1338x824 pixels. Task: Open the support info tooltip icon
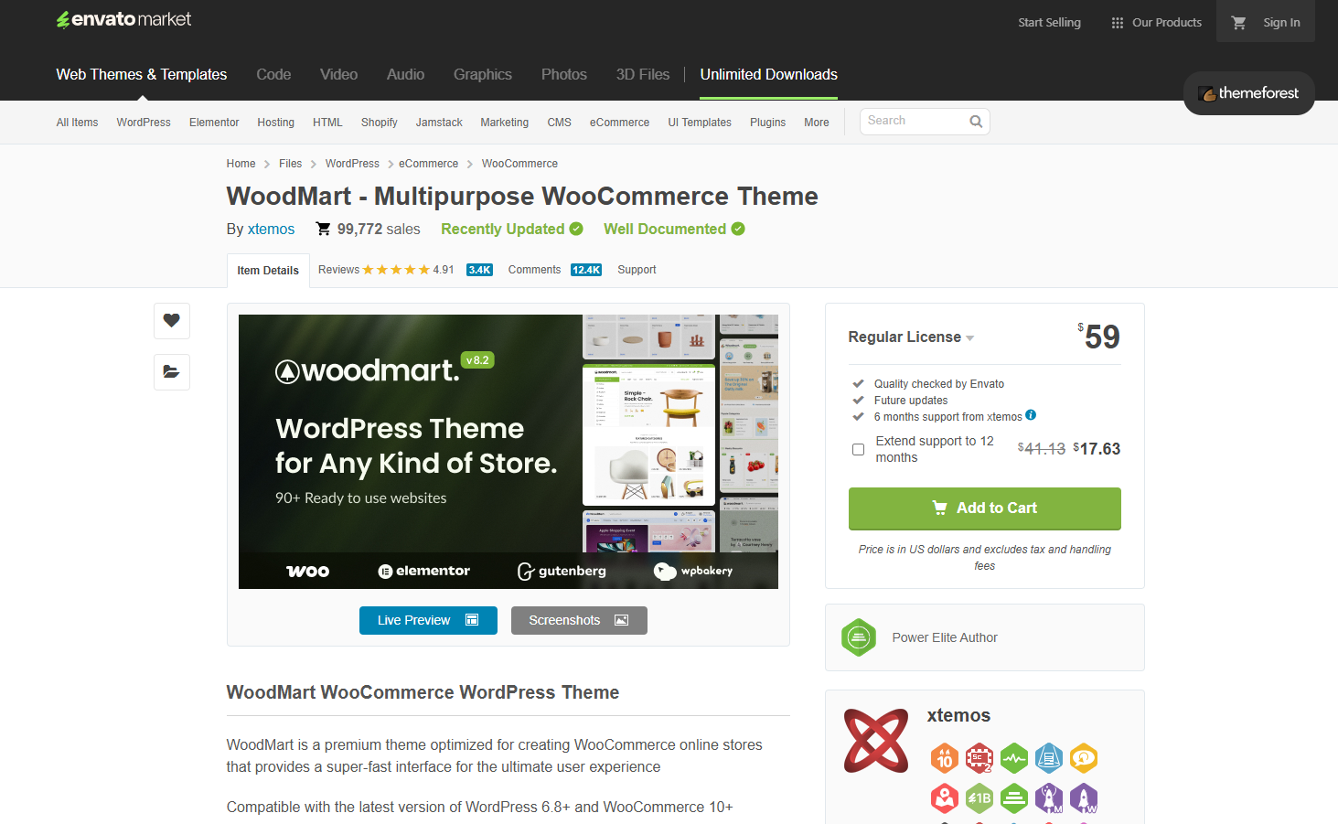pos(1030,415)
